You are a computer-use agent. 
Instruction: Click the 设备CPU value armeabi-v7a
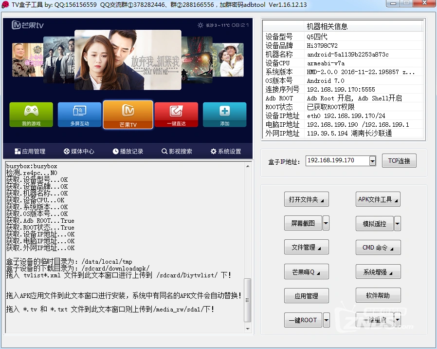326,63
